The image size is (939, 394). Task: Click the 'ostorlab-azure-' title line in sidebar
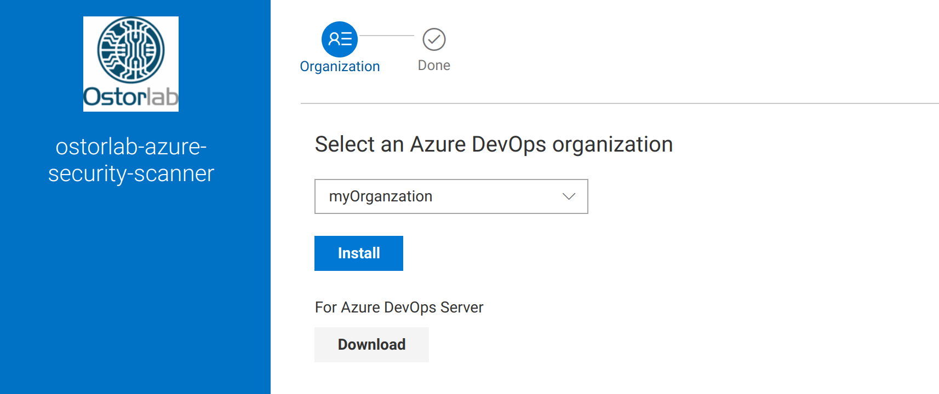131,147
